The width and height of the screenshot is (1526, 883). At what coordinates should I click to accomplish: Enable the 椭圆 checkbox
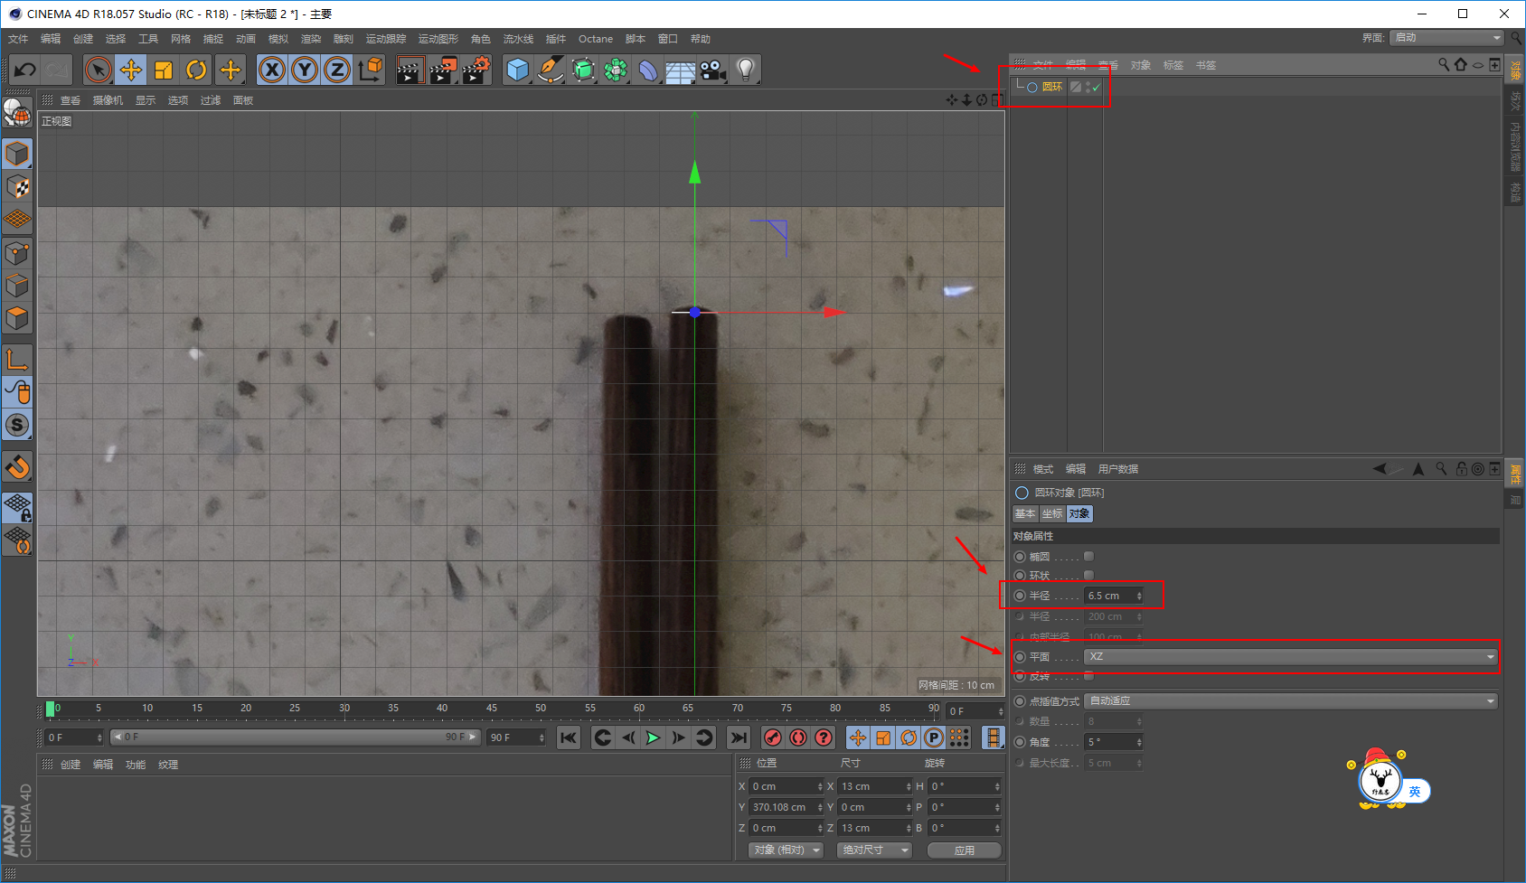[1088, 557]
